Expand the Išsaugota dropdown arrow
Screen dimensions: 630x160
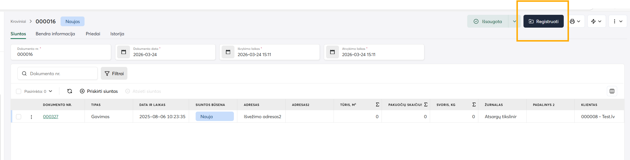click(x=514, y=21)
